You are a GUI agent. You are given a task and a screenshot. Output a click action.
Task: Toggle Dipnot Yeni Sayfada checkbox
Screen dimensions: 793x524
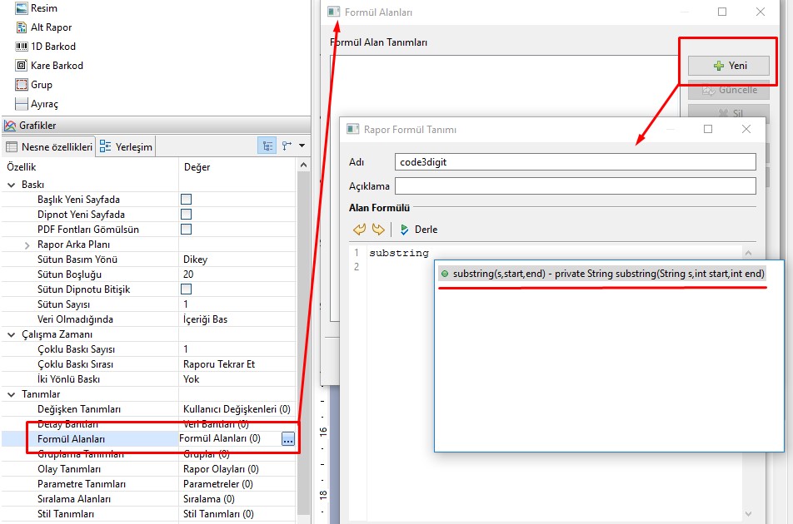click(x=187, y=215)
